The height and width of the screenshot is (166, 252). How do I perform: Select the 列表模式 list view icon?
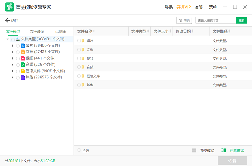coord(223,150)
